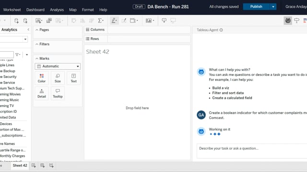Toggle the Tableau Agent toolbar icon

[x=288, y=21]
